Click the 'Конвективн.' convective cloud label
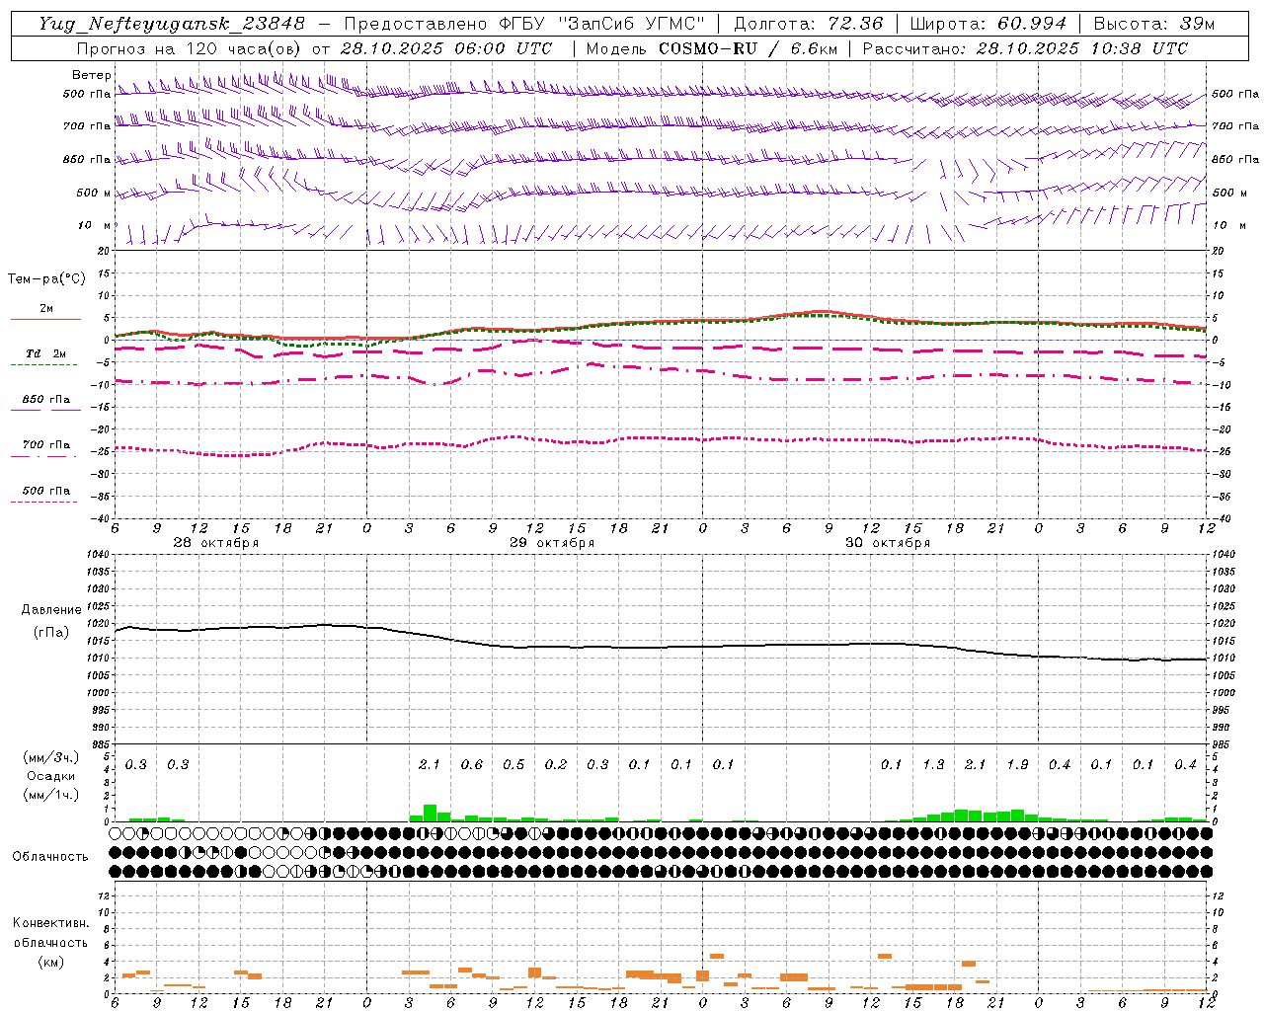1264x1011 pixels. [x=51, y=923]
